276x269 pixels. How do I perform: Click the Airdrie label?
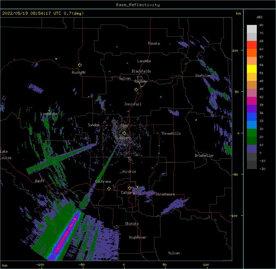click(x=129, y=172)
